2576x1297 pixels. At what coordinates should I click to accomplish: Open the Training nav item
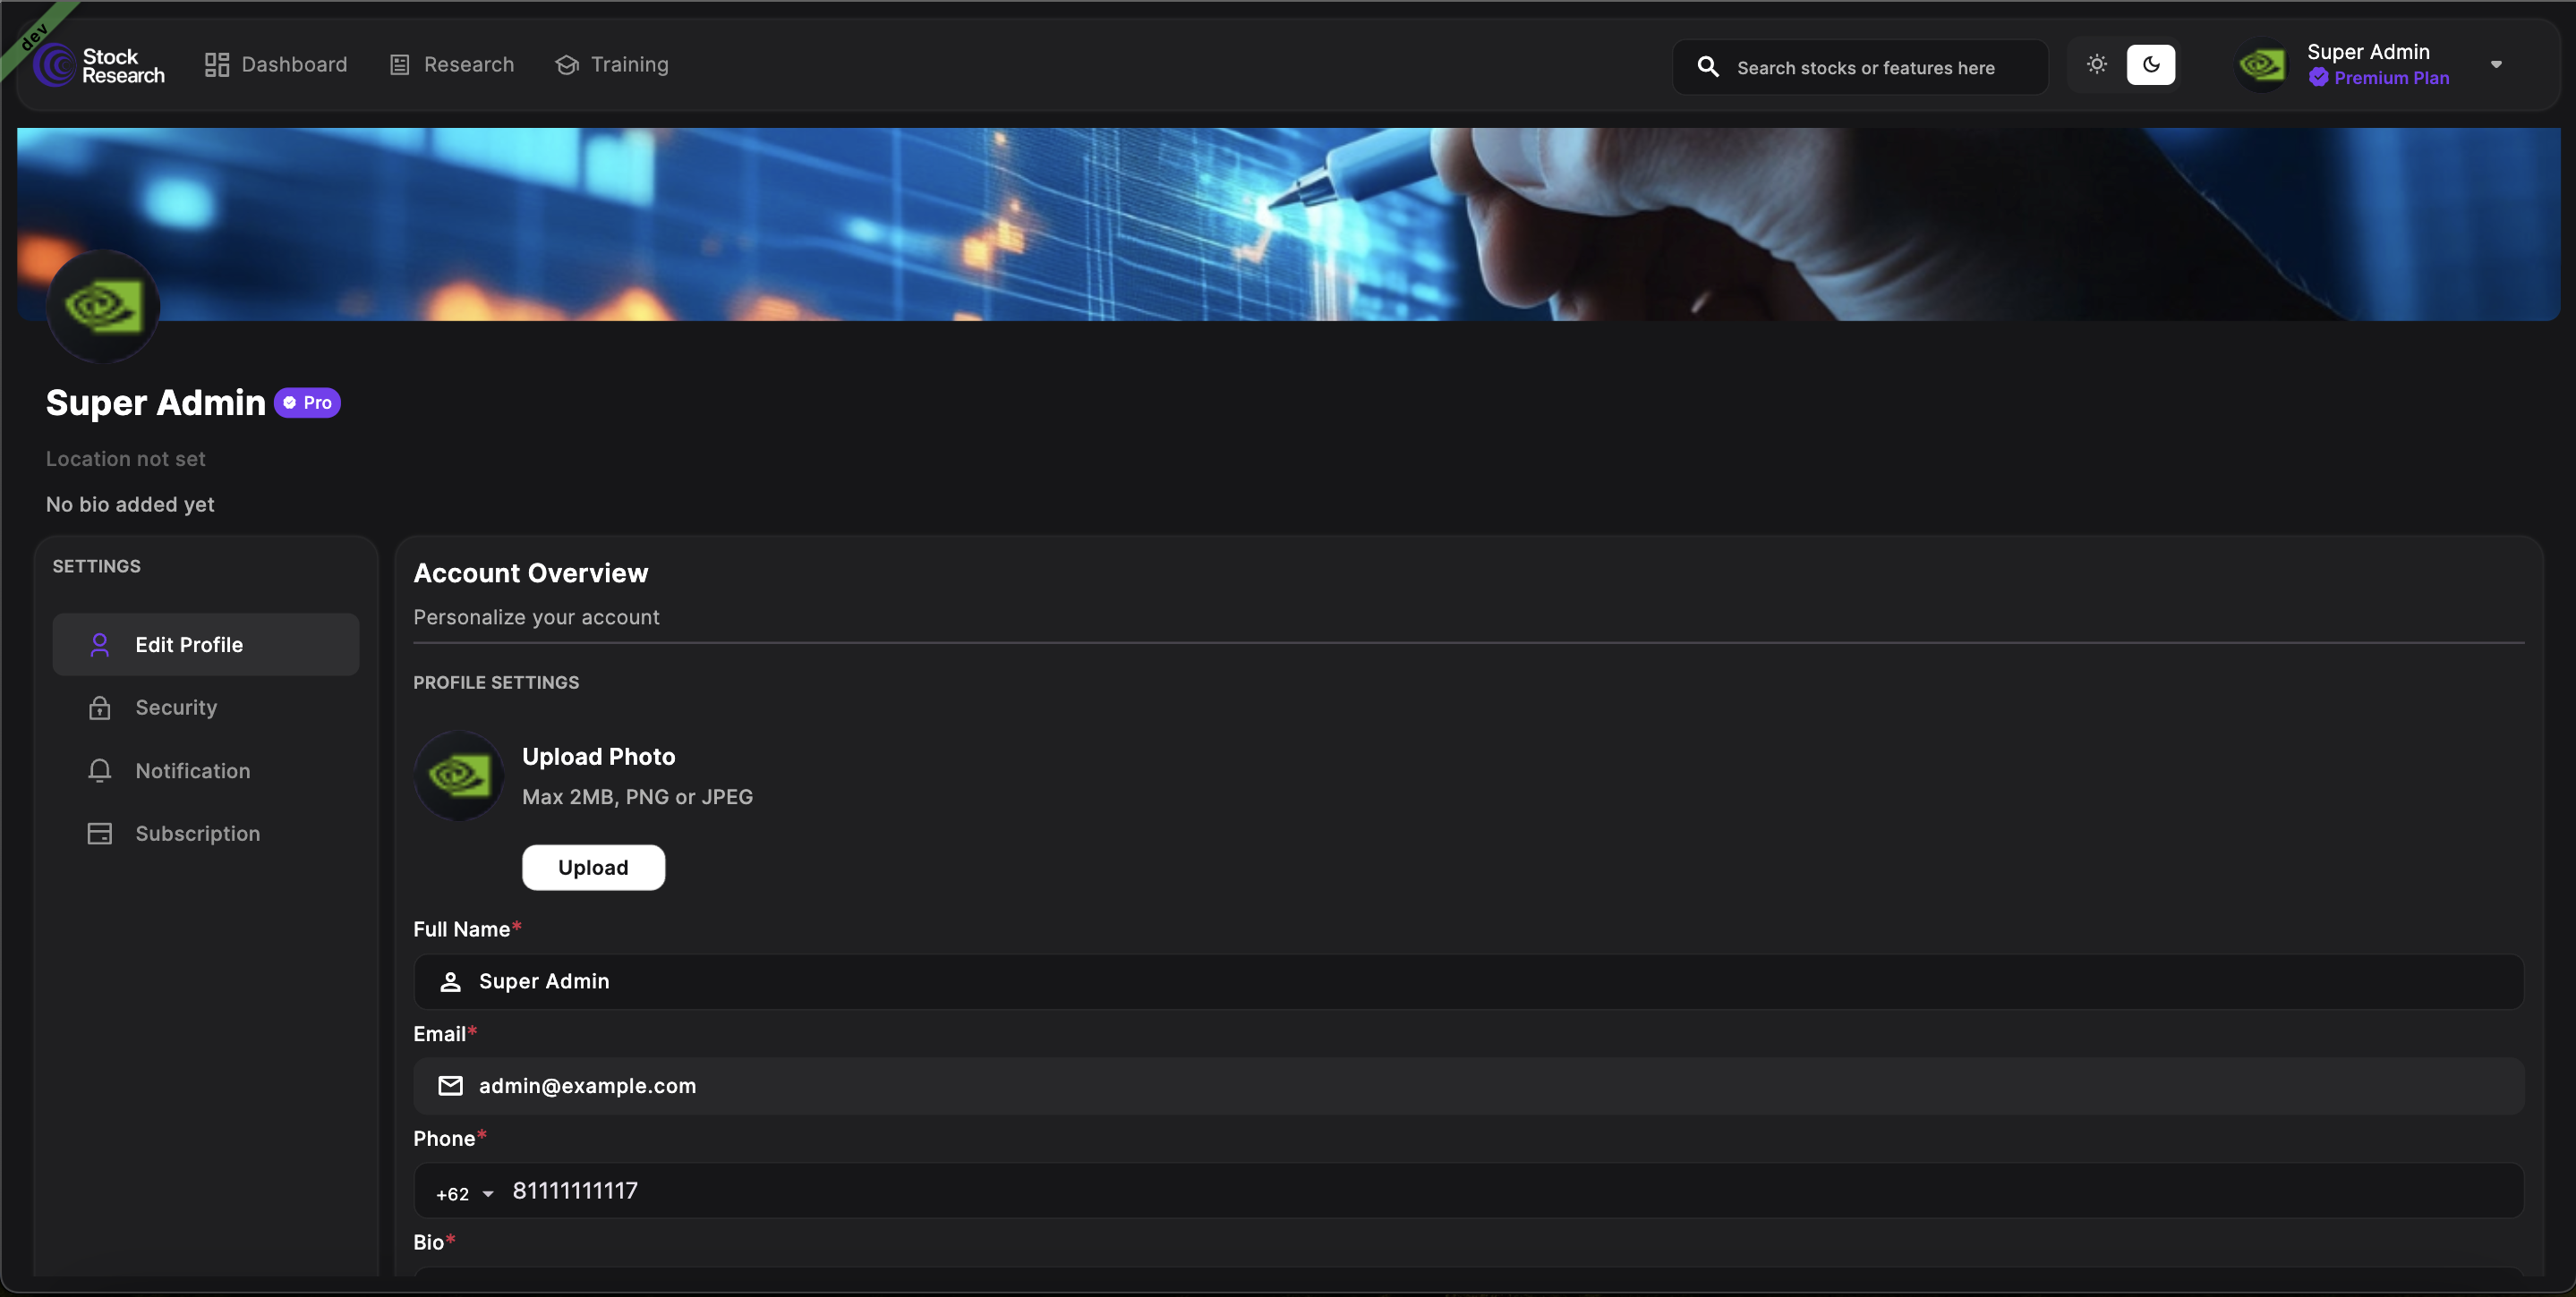[611, 65]
